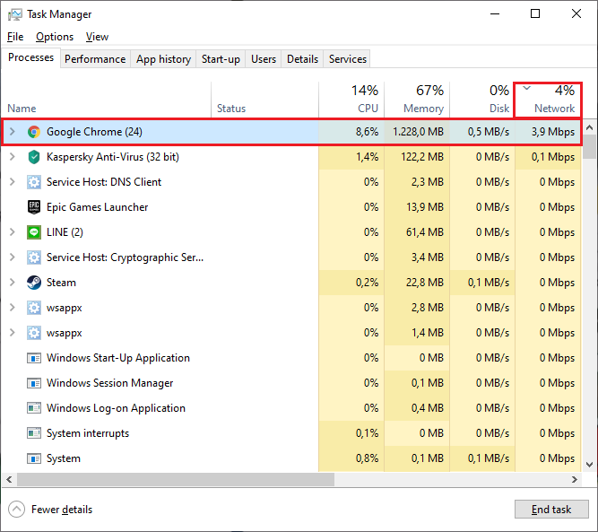The image size is (598, 532).
Task: Sort by the Status column header
Action: [264, 100]
